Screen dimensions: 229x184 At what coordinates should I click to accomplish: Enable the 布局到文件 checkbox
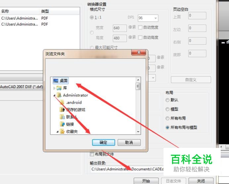[92, 154]
